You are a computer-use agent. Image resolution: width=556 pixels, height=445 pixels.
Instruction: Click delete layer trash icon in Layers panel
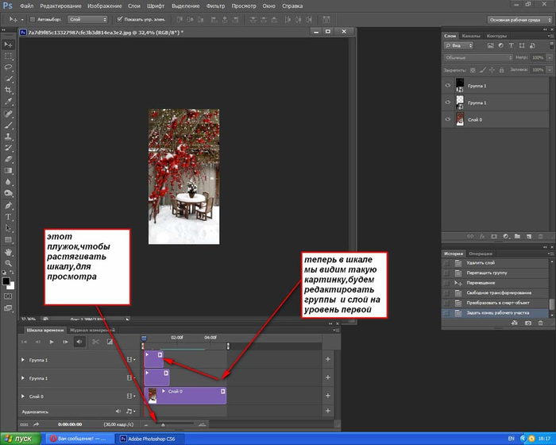540,236
